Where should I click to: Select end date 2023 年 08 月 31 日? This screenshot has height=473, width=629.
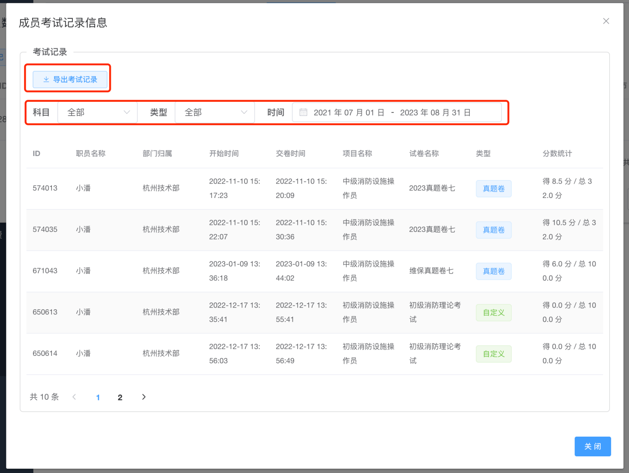point(435,112)
